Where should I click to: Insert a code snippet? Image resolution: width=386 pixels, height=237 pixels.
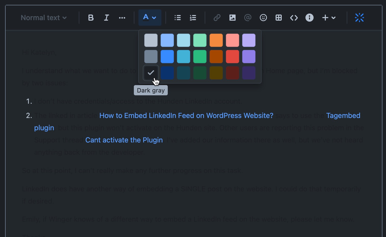click(294, 18)
